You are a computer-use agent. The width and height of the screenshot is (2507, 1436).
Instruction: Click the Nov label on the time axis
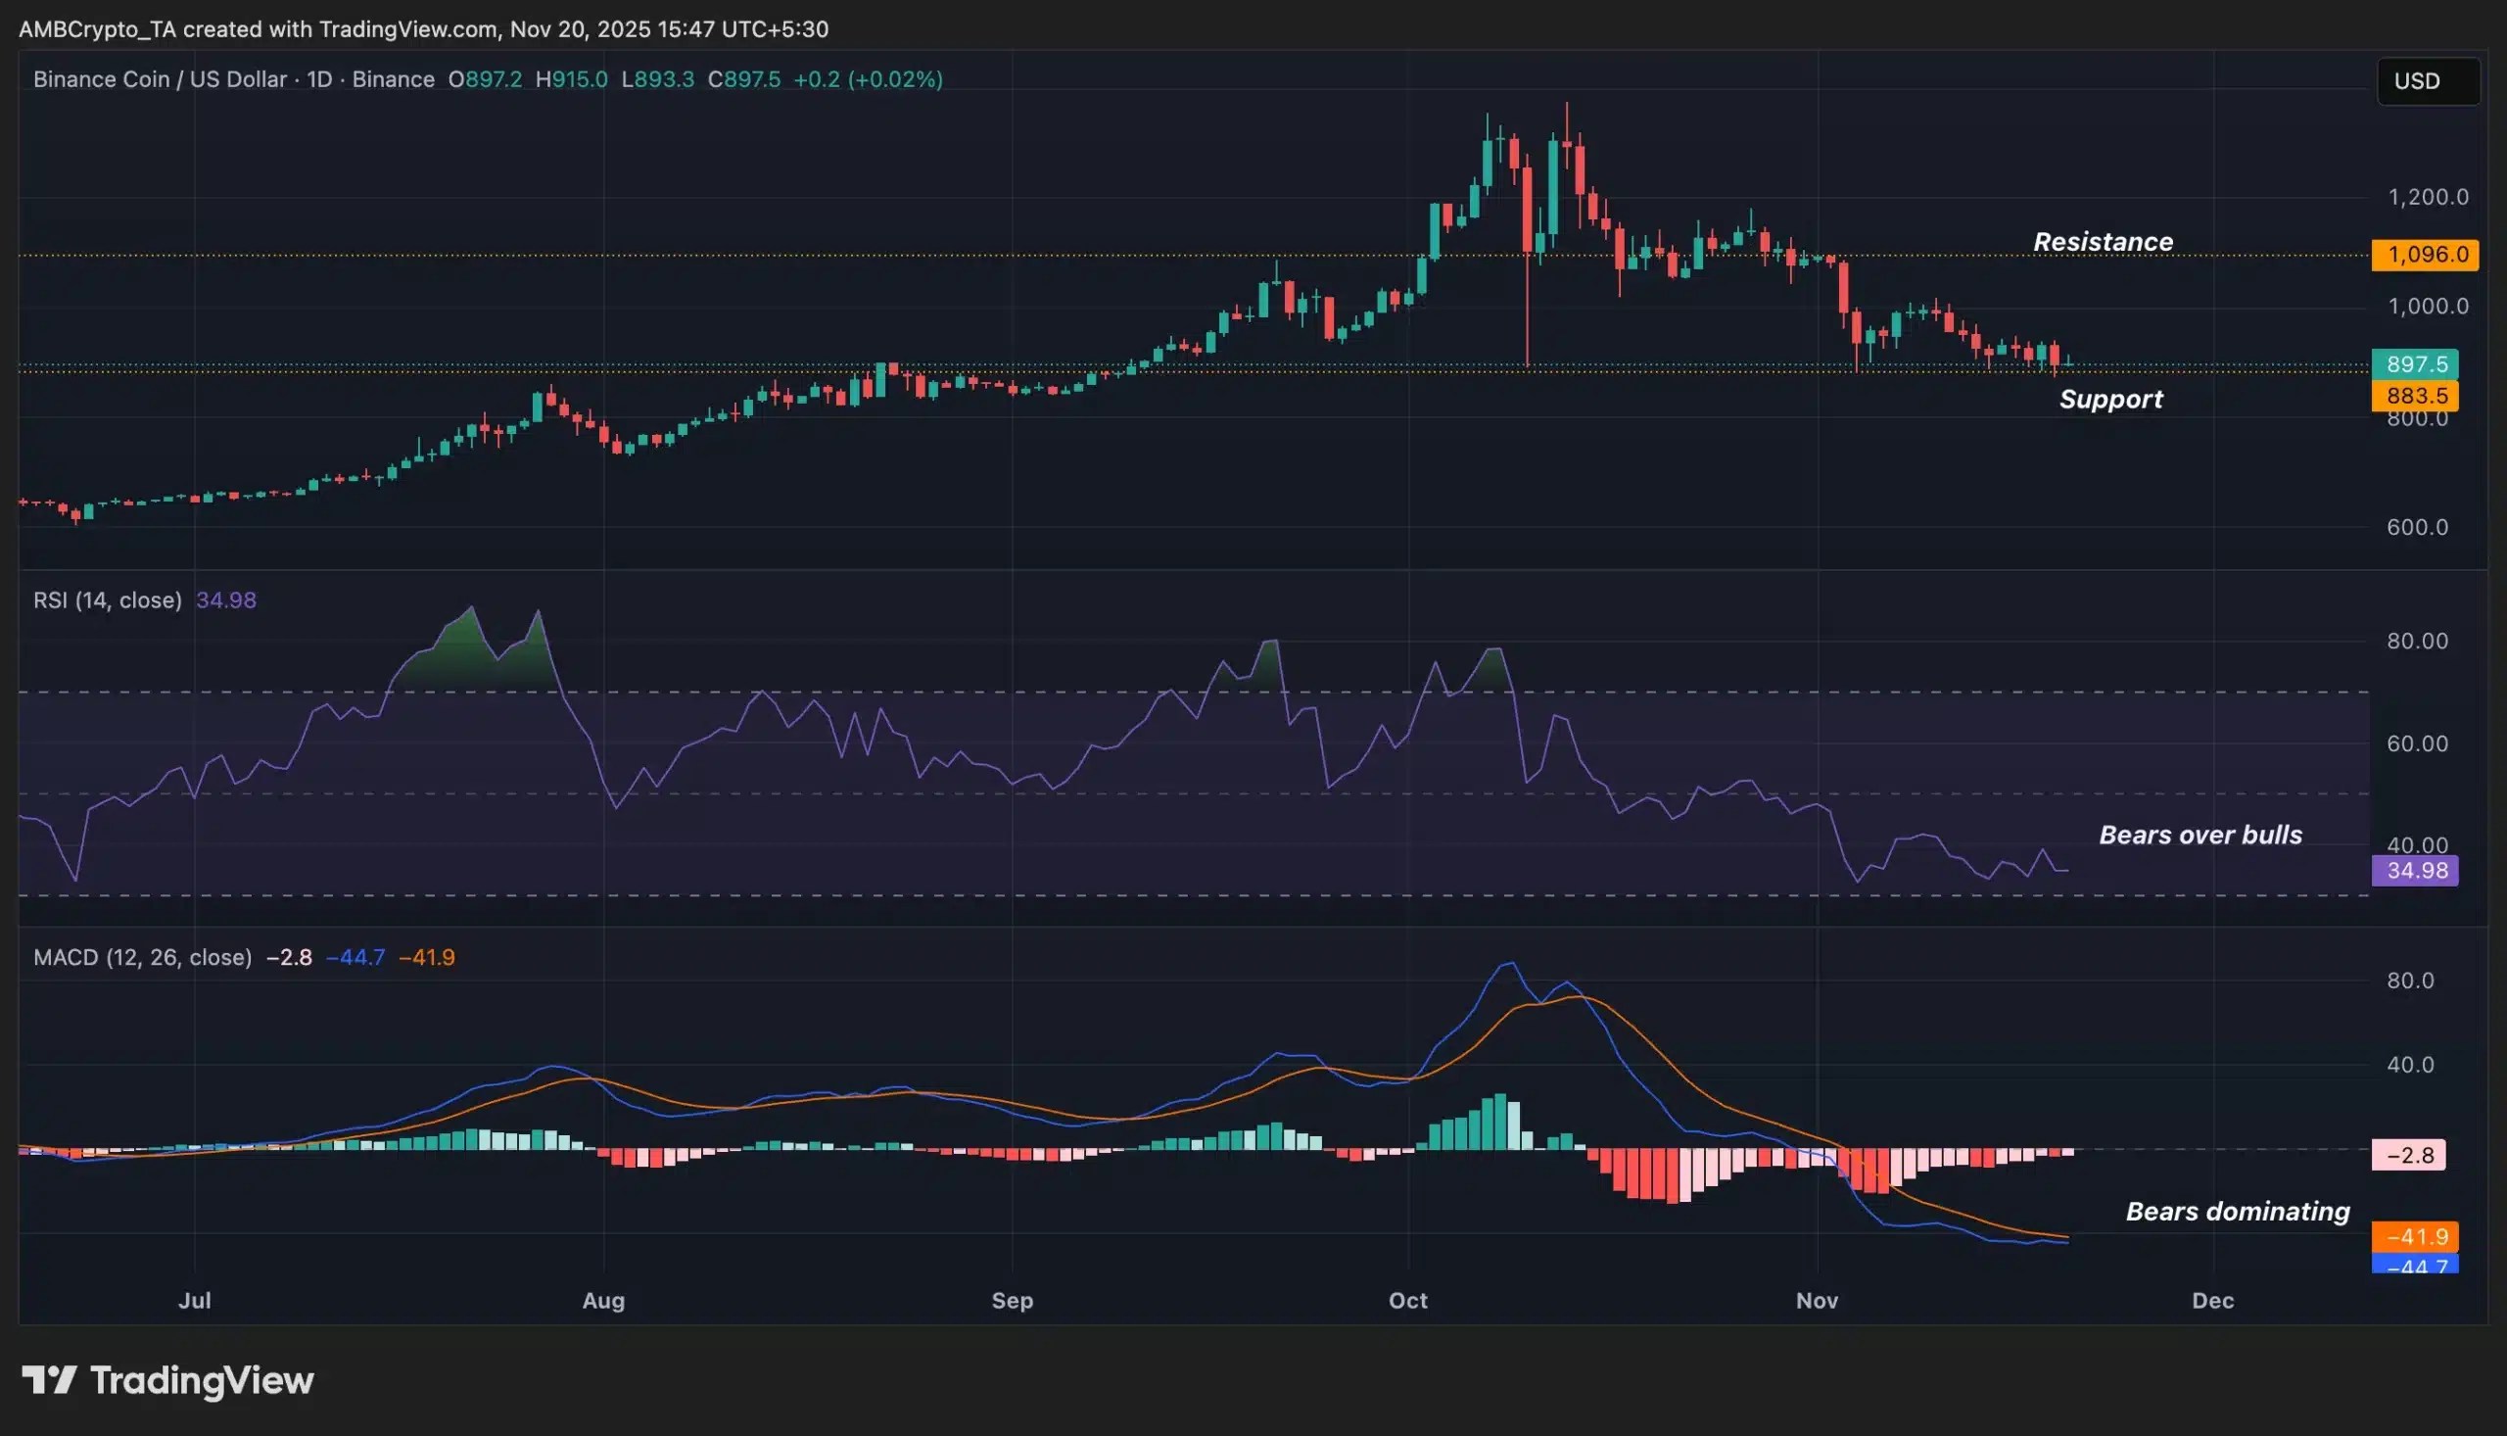[1817, 1300]
